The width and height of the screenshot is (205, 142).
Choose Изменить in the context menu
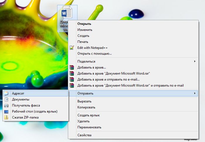click(x=85, y=30)
